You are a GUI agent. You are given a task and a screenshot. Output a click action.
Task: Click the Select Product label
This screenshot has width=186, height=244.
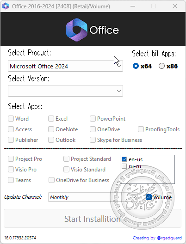[x=30, y=53]
